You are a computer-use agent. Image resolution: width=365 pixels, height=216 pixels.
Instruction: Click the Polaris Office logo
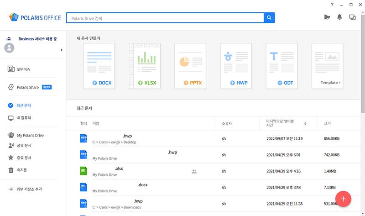point(35,17)
